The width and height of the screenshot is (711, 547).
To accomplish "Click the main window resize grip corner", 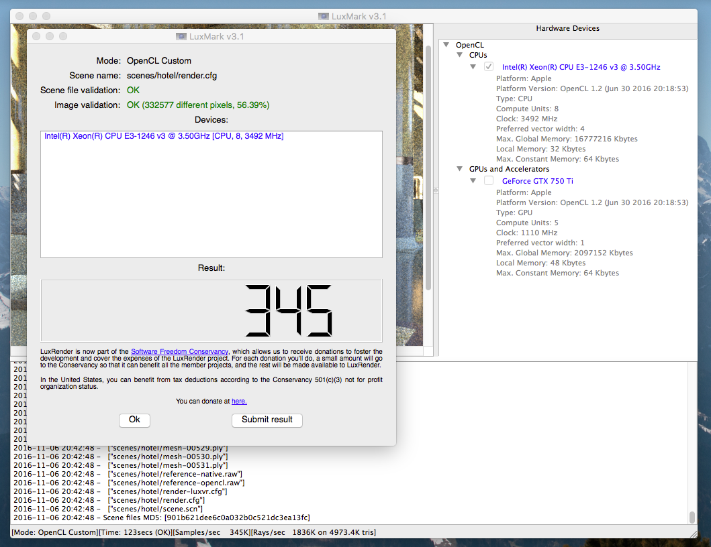I will 694,534.
